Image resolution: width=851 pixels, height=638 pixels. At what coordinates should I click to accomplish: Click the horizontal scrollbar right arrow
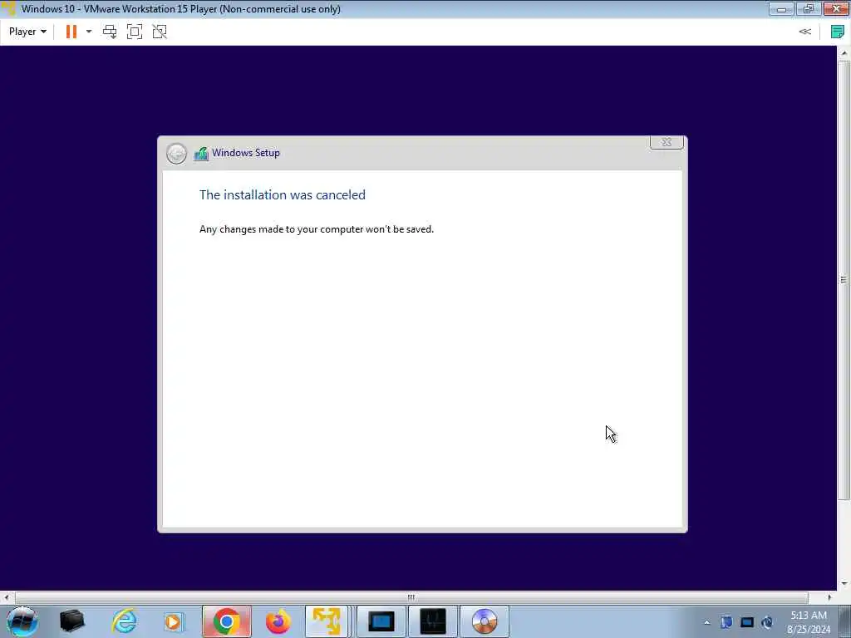coord(829,597)
